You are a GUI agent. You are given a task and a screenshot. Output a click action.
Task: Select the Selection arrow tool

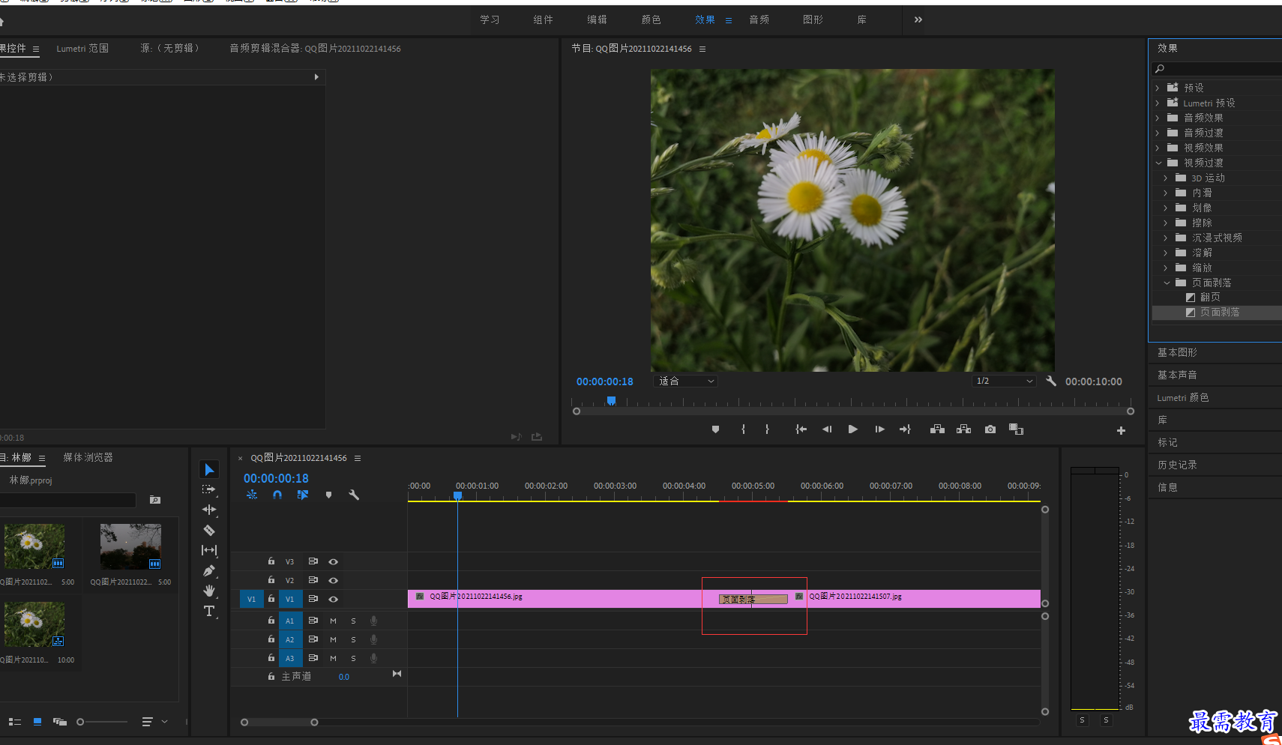(x=209, y=469)
